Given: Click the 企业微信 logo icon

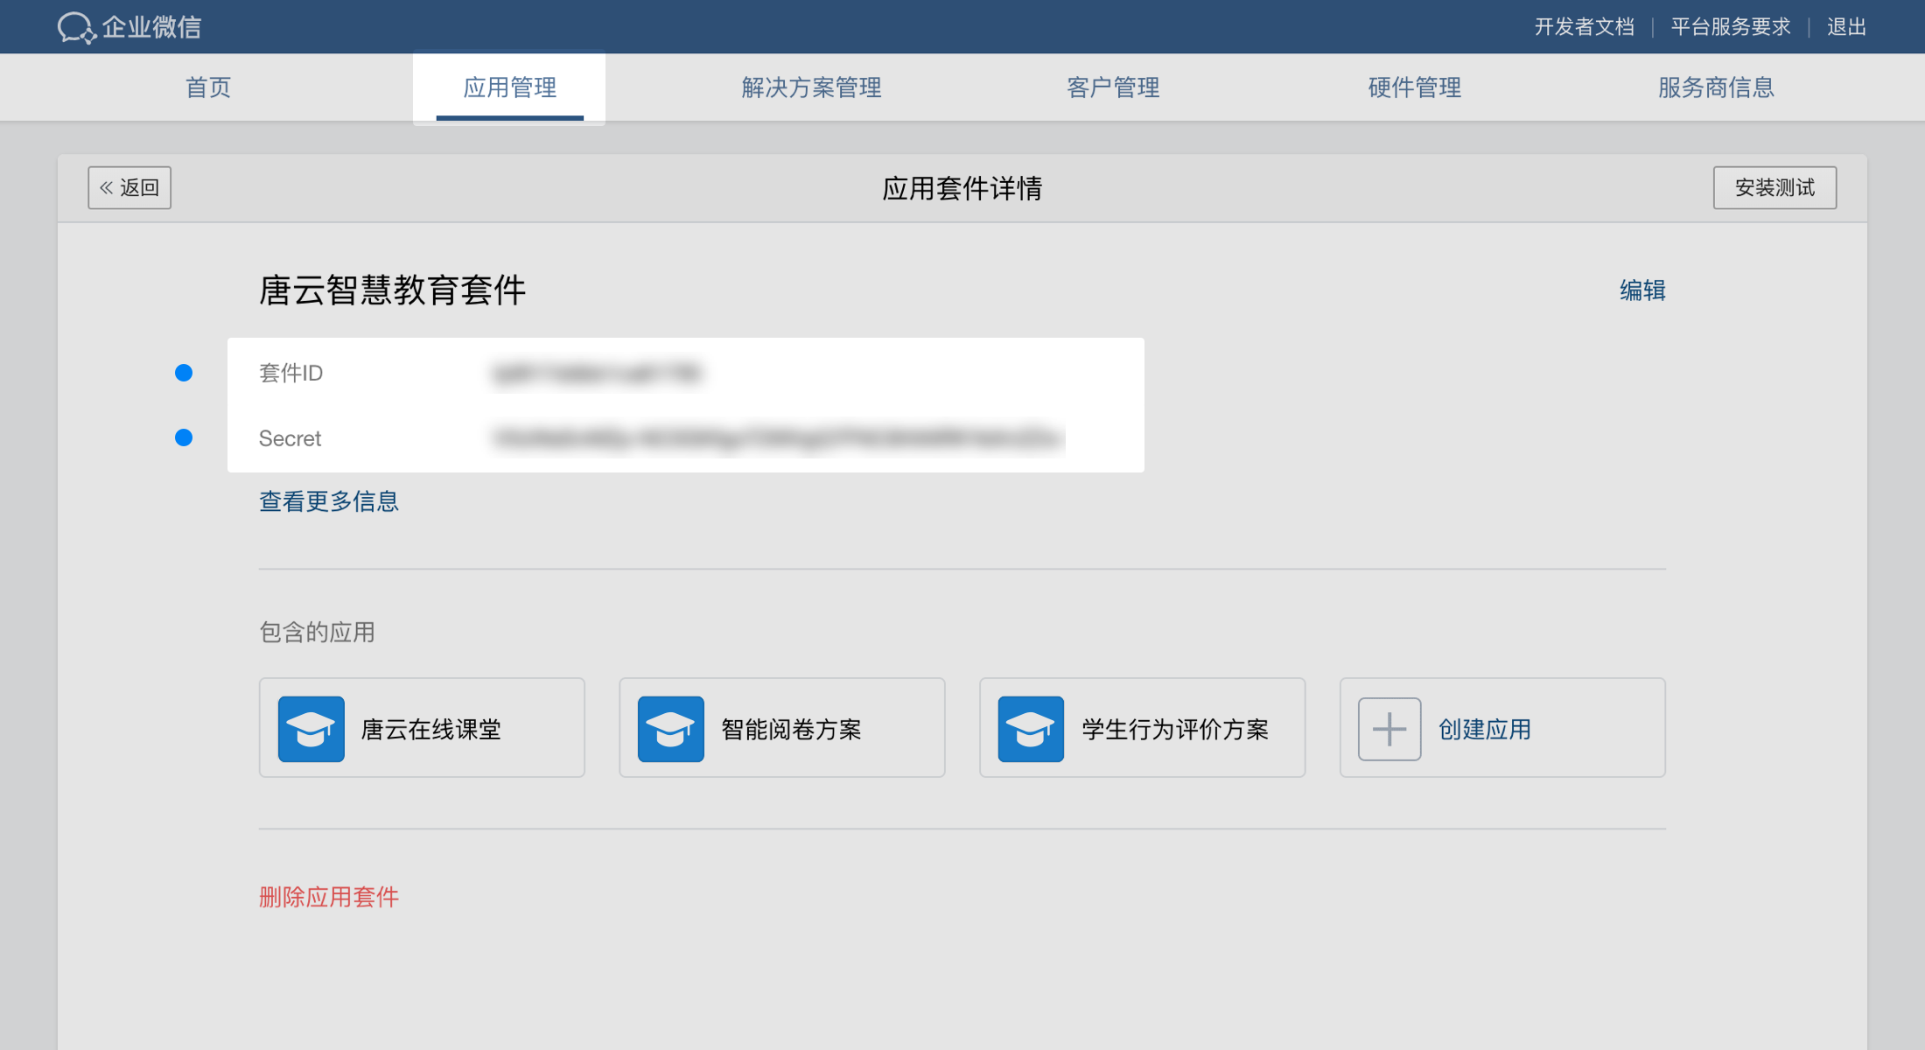Looking at the screenshot, I should 76,27.
